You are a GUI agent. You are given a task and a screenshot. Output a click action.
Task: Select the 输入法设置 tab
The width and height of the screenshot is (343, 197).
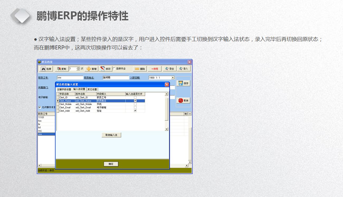tap(79, 89)
